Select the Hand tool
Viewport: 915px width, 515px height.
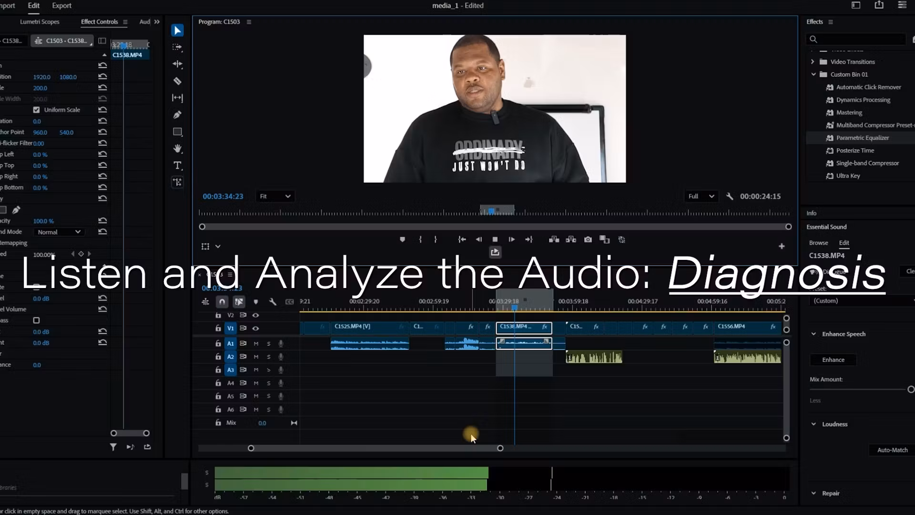coord(177,149)
